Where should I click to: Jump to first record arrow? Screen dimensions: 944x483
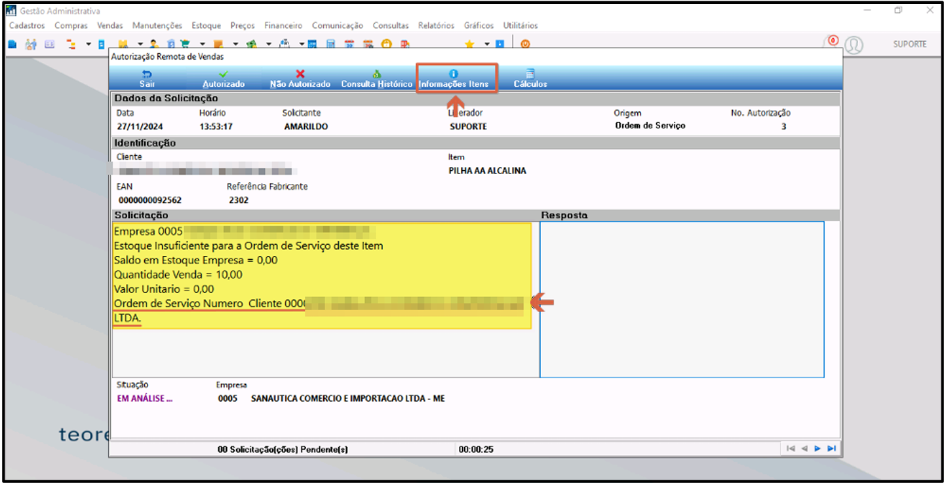791,448
